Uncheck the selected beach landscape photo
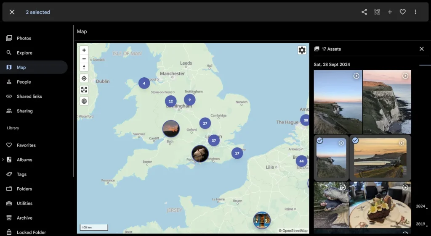The width and height of the screenshot is (431, 236). (x=355, y=141)
